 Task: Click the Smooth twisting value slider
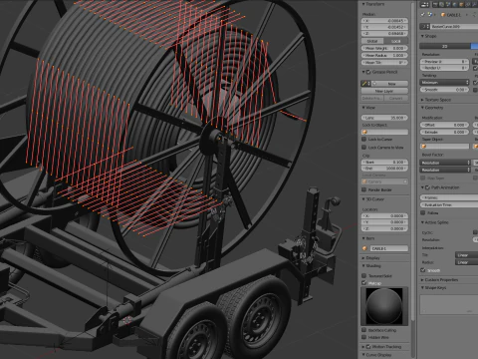445,90
